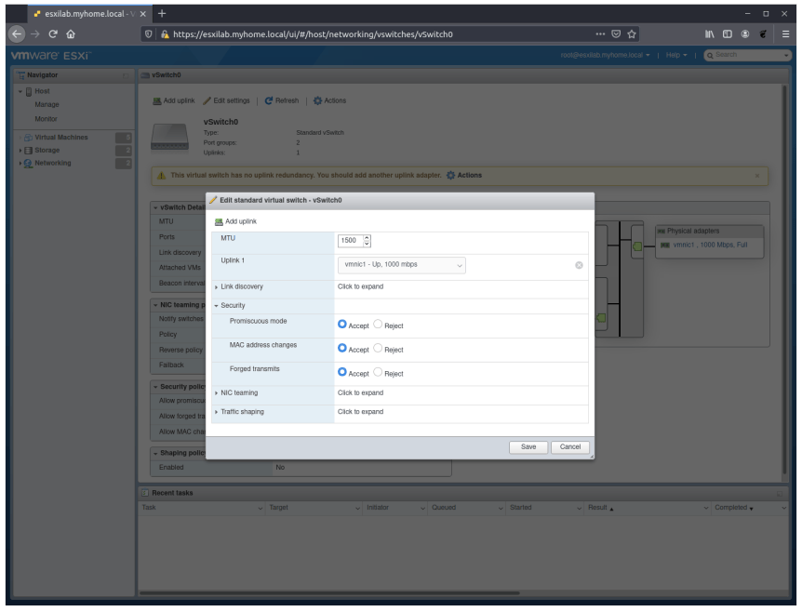Open the Task column dropdown in Recent tasks
The width and height of the screenshot is (802, 611).
point(260,508)
